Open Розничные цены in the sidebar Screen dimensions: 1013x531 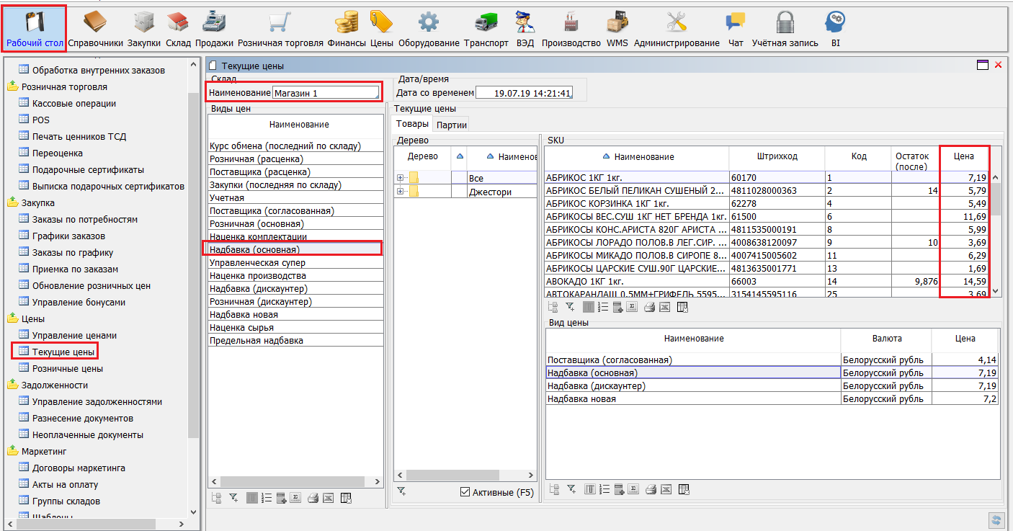[67, 368]
